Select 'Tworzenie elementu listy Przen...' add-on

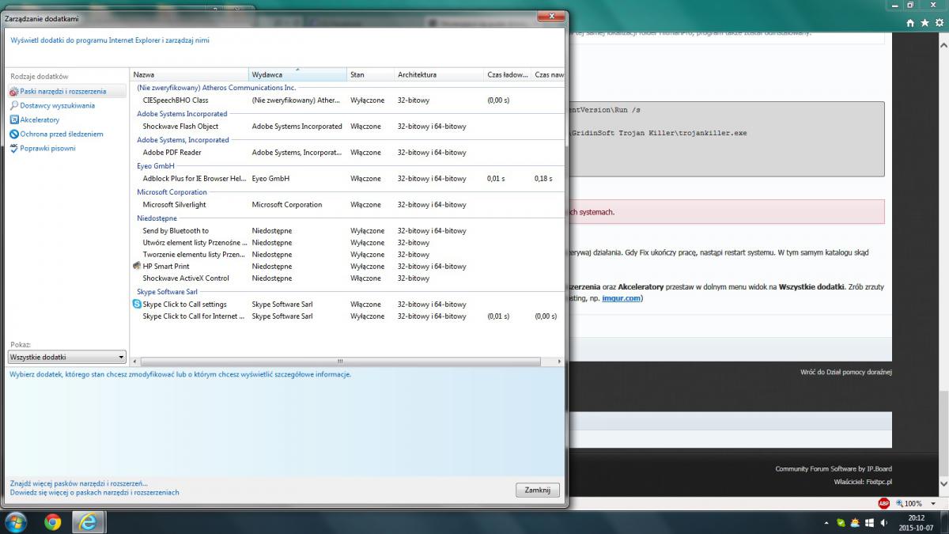click(x=347, y=255)
